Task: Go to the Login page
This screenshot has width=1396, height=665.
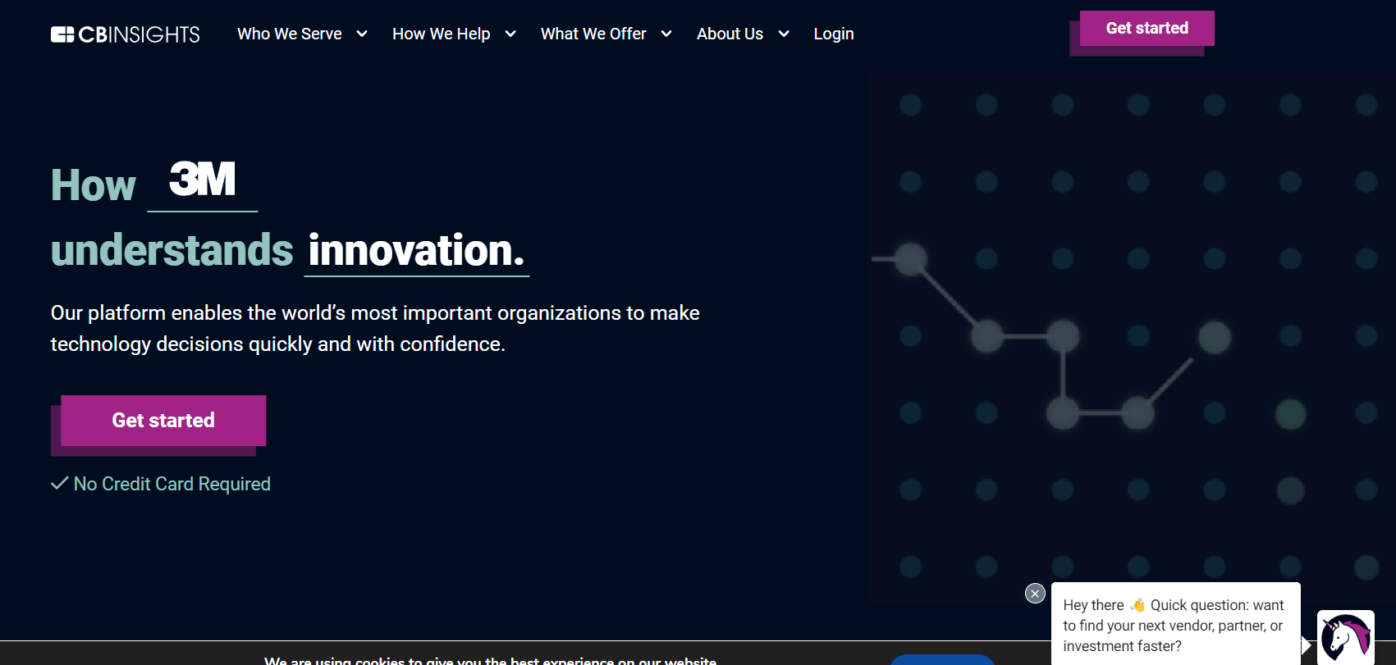Action: [834, 34]
